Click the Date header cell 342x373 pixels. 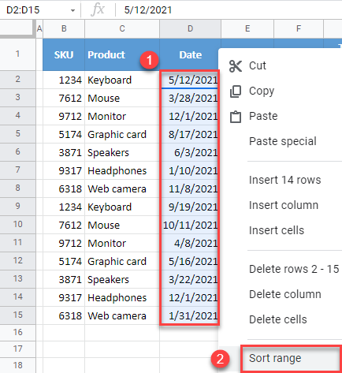tap(190, 54)
